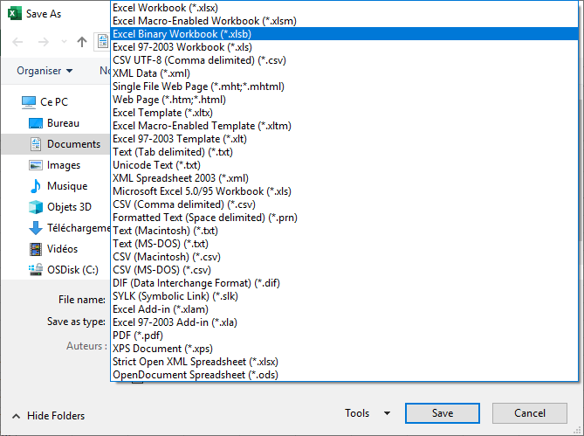This screenshot has width=584, height=436.
Task: Open Images folder in sidebar
Action: [x=64, y=165]
